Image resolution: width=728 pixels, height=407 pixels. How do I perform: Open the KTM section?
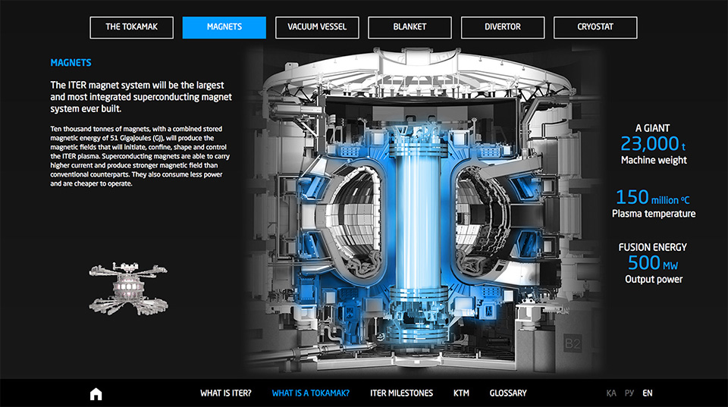(461, 393)
